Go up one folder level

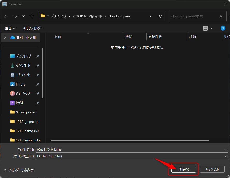coord(32,16)
